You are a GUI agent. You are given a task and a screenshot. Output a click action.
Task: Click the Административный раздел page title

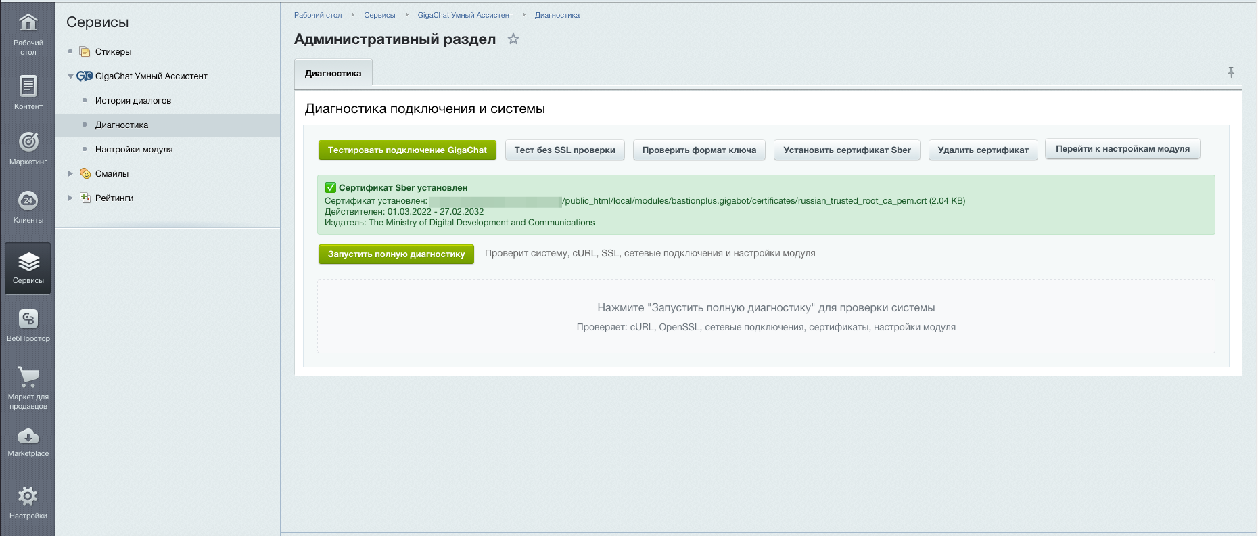395,39
